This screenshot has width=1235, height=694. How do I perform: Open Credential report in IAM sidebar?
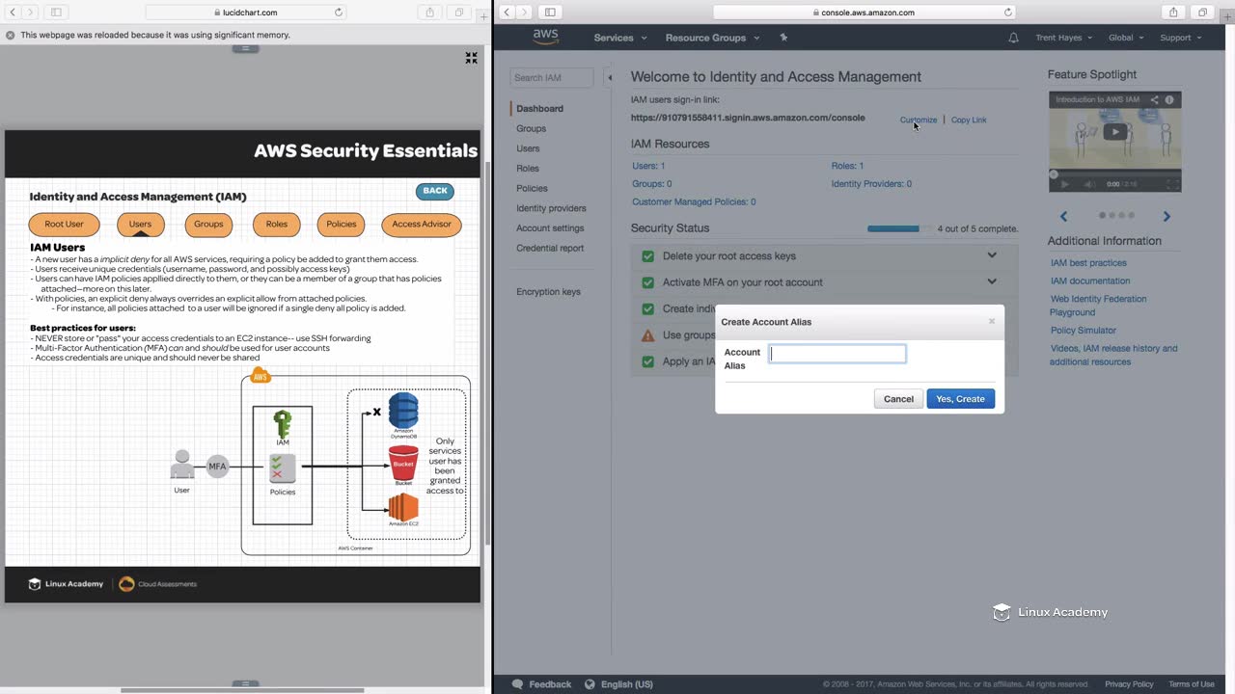[x=550, y=248]
